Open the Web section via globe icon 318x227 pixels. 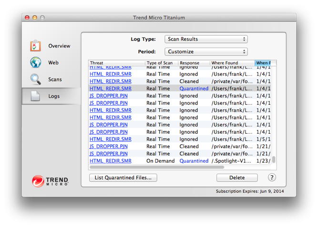pos(35,62)
